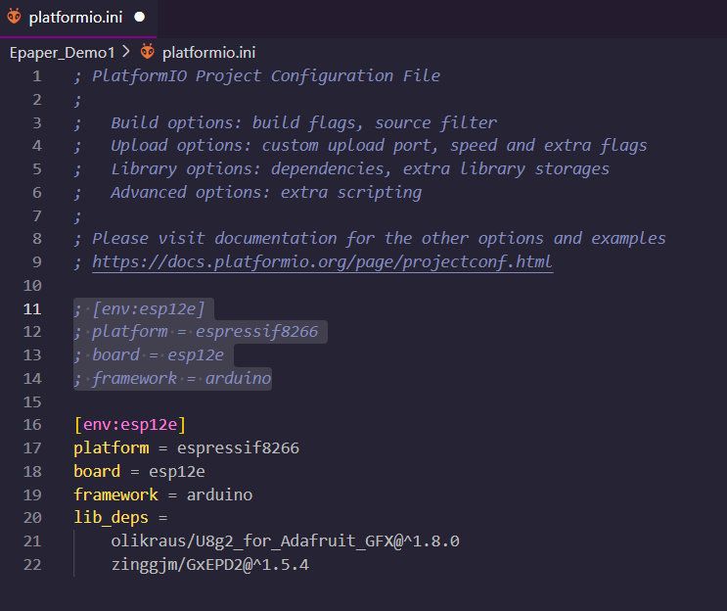The width and height of the screenshot is (727, 611).
Task: Click the commented '; board = esp12e' line
Action: pos(149,355)
